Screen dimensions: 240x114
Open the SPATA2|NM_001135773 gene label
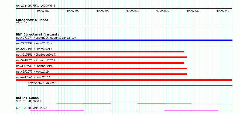coord(32,108)
